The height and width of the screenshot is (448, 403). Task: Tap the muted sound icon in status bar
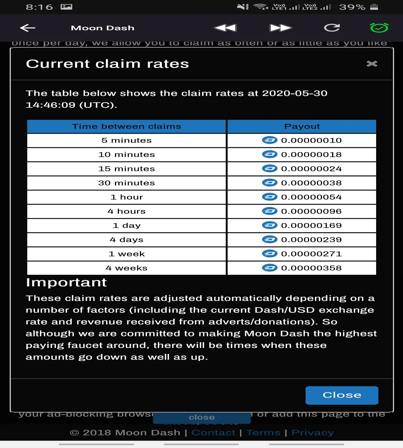point(243,7)
